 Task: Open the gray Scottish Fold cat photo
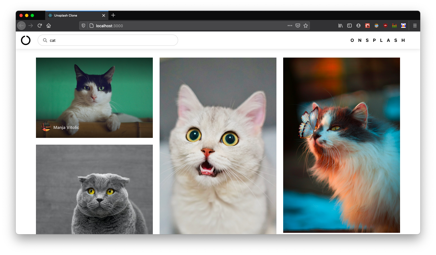click(x=94, y=189)
